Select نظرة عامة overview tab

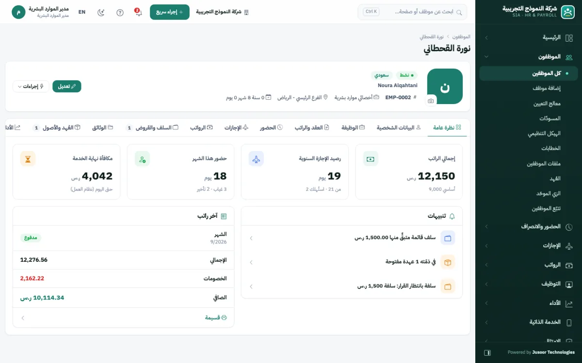447,128
